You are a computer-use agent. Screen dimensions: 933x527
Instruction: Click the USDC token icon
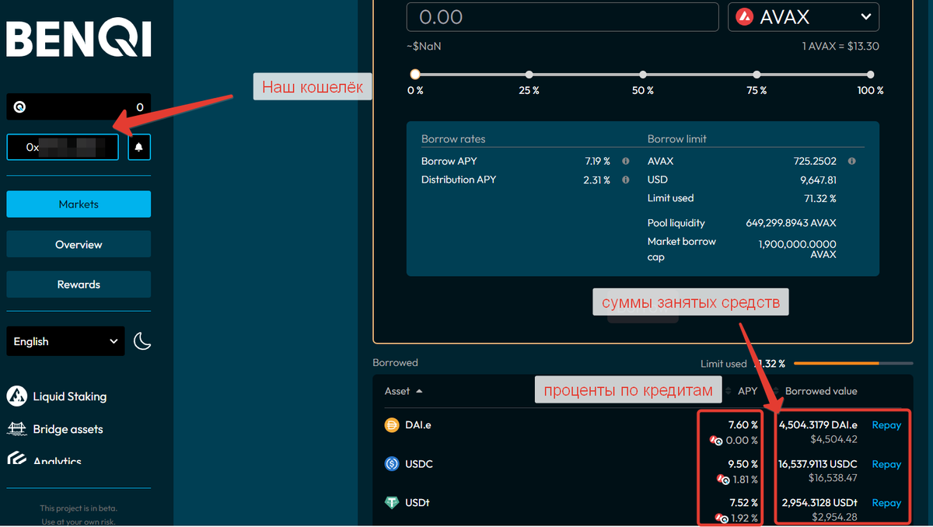click(x=392, y=464)
